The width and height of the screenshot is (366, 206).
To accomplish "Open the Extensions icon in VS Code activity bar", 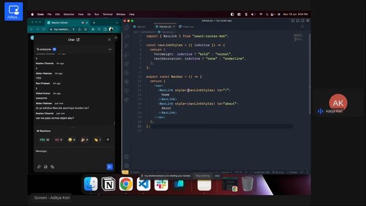I will click(x=127, y=64).
